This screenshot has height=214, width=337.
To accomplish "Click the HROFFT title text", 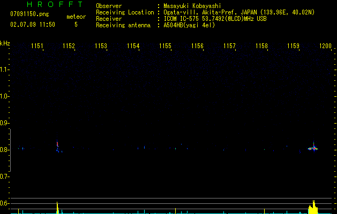I will (55, 4).
